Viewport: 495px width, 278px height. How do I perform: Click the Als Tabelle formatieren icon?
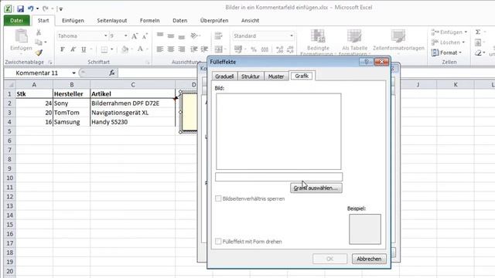click(354, 36)
